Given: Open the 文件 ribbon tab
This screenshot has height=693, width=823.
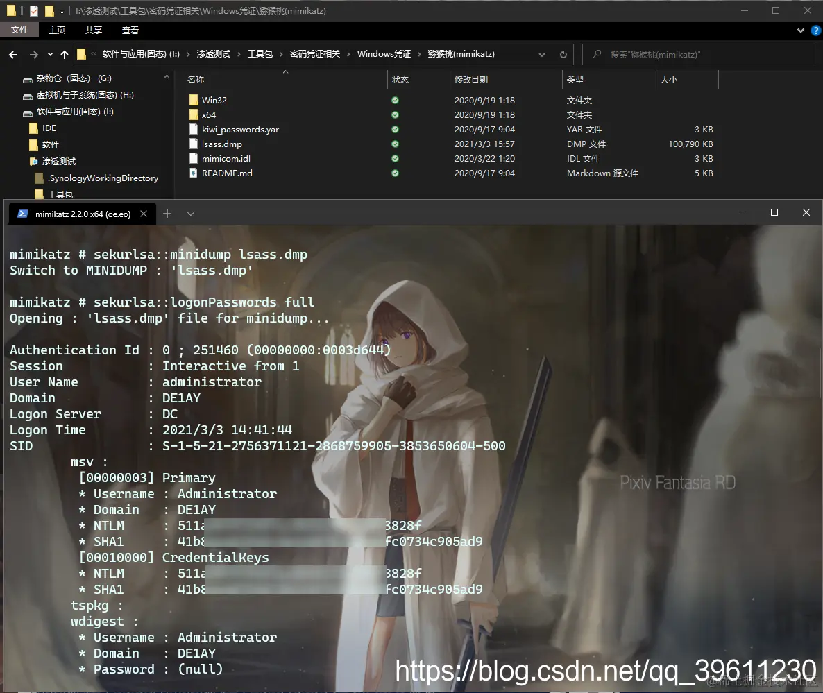Looking at the screenshot, I should tap(19, 30).
